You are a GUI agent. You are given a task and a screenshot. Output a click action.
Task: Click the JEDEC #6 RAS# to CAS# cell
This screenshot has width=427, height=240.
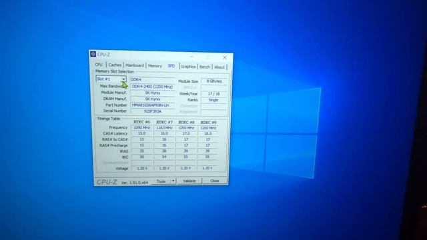click(x=142, y=139)
